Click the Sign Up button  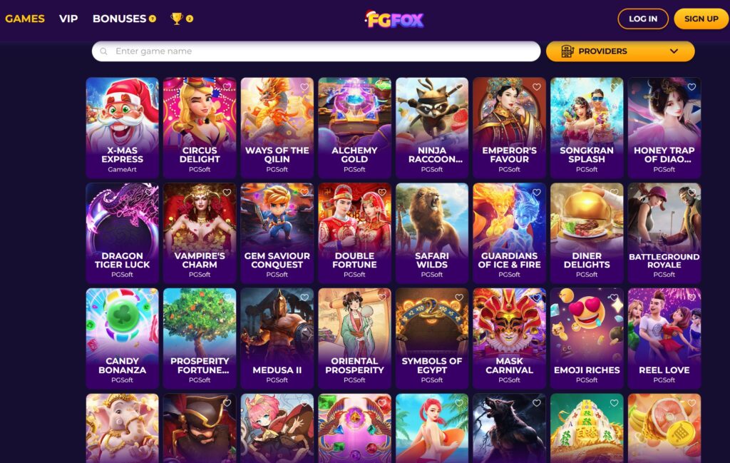click(x=701, y=19)
